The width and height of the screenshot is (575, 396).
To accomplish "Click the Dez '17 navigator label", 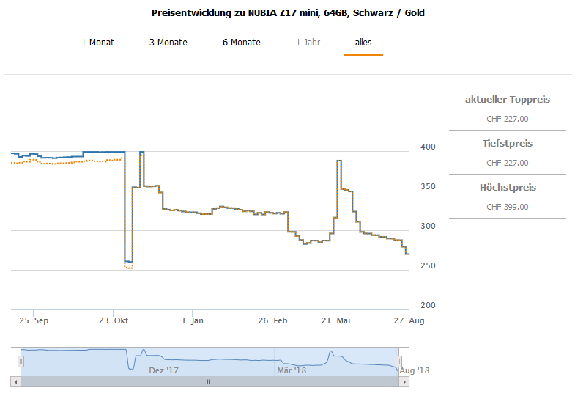I will pyautogui.click(x=163, y=370).
